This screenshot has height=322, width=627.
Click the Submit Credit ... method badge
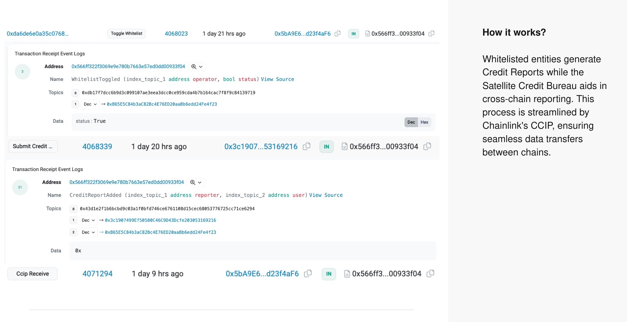click(33, 147)
